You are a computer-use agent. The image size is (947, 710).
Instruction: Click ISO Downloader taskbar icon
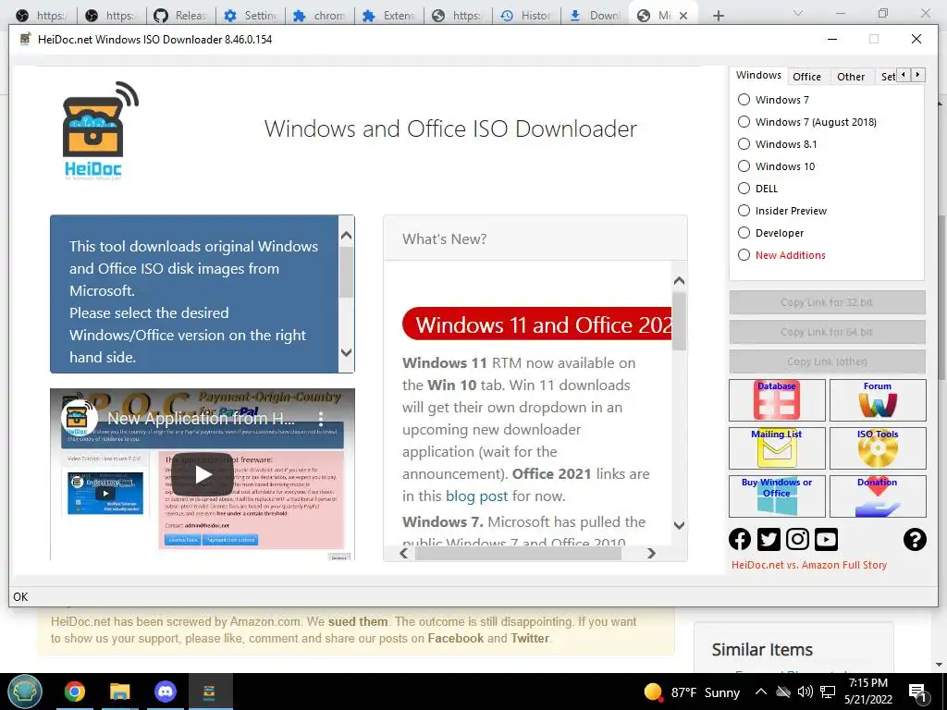[x=209, y=692]
